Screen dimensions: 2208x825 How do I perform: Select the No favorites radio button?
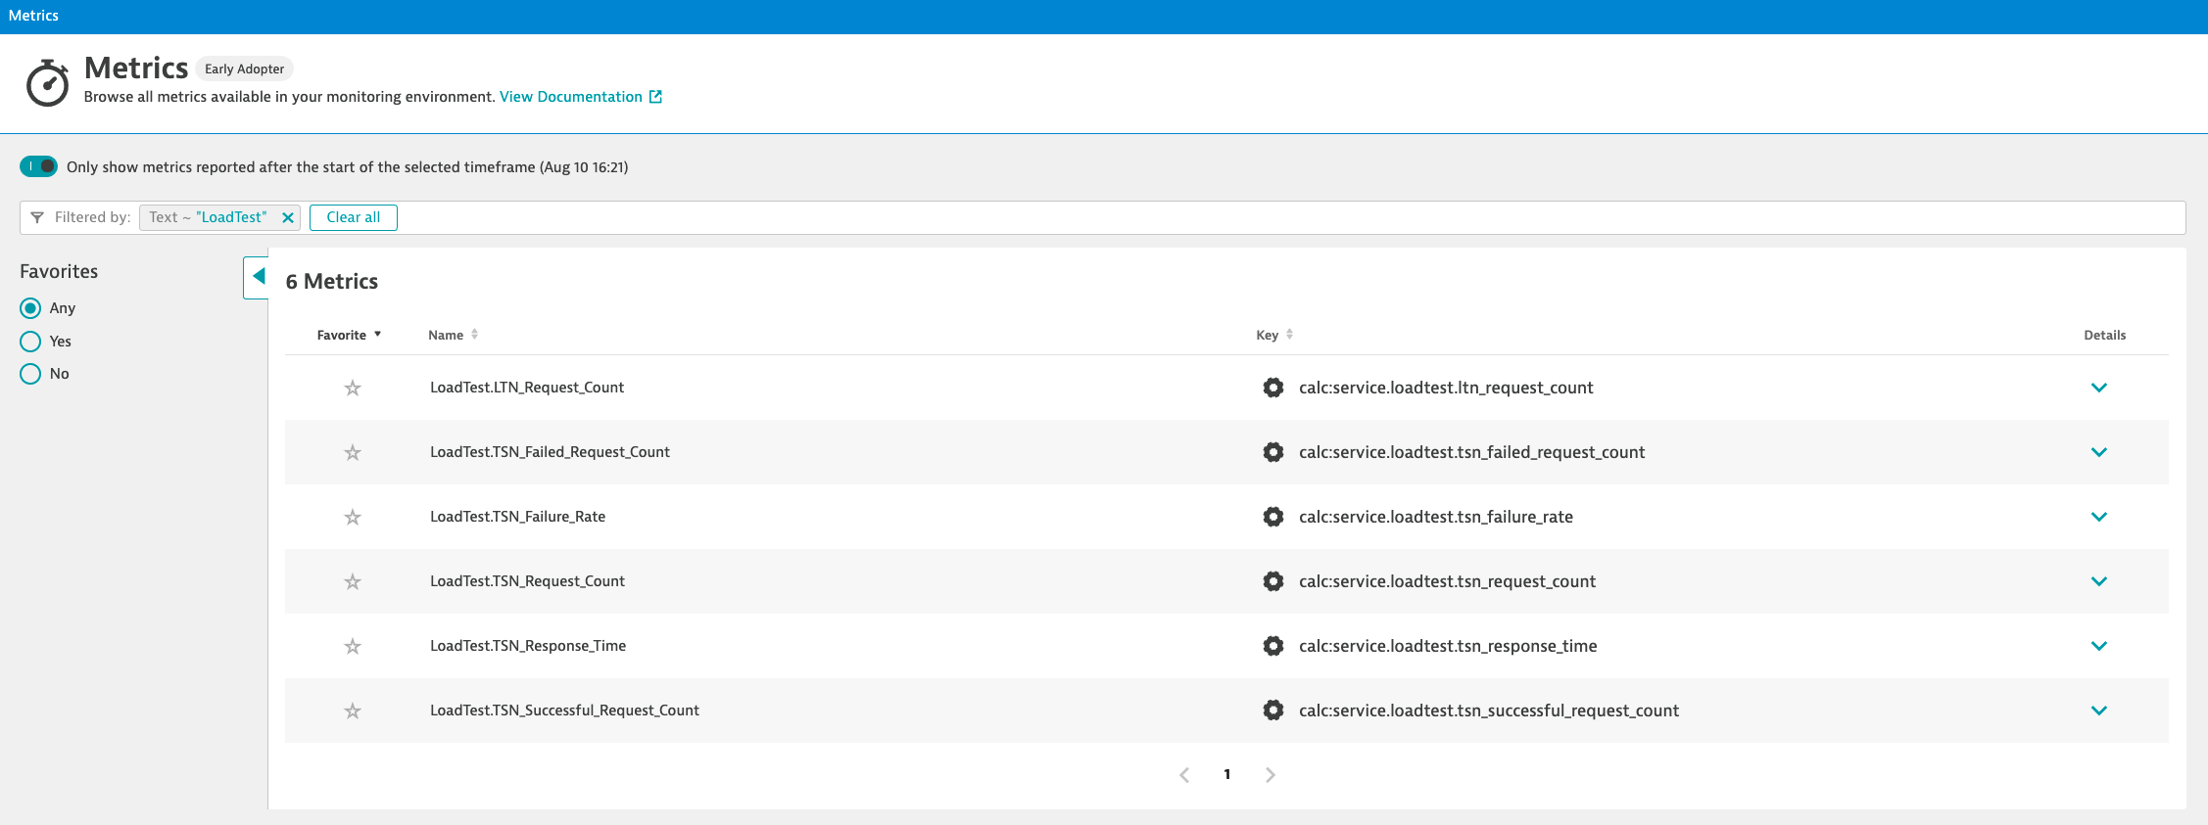coord(30,374)
